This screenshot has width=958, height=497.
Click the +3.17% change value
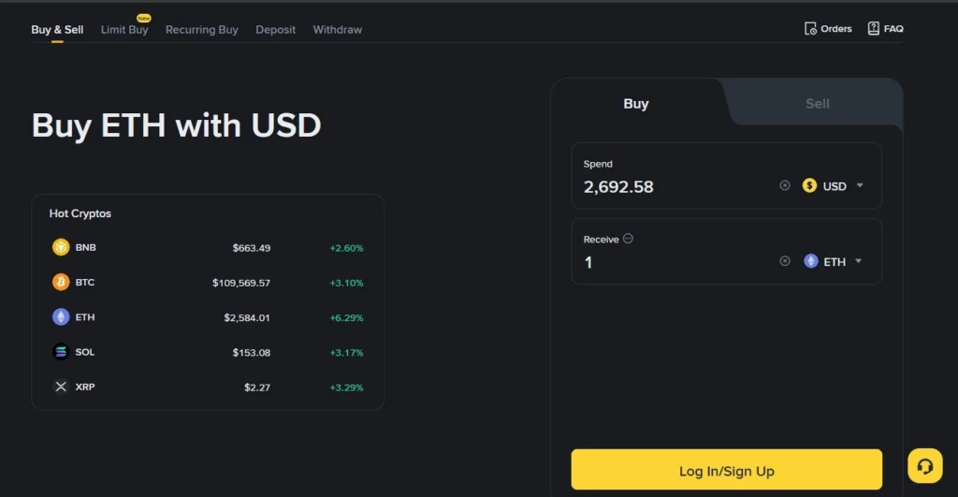click(x=346, y=353)
